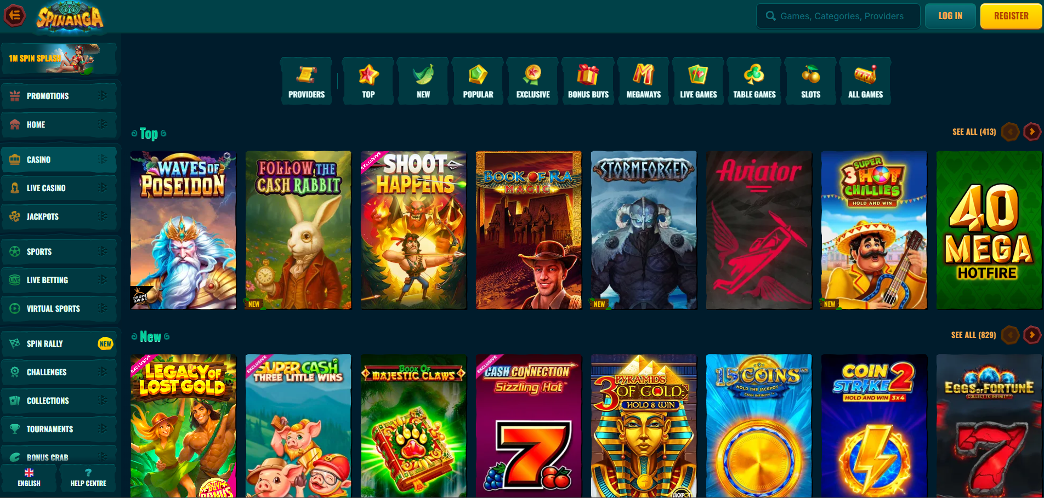Click the Spinanga logo

70,16
